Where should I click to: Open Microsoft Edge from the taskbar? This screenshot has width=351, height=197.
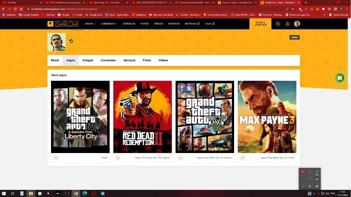click(85, 193)
